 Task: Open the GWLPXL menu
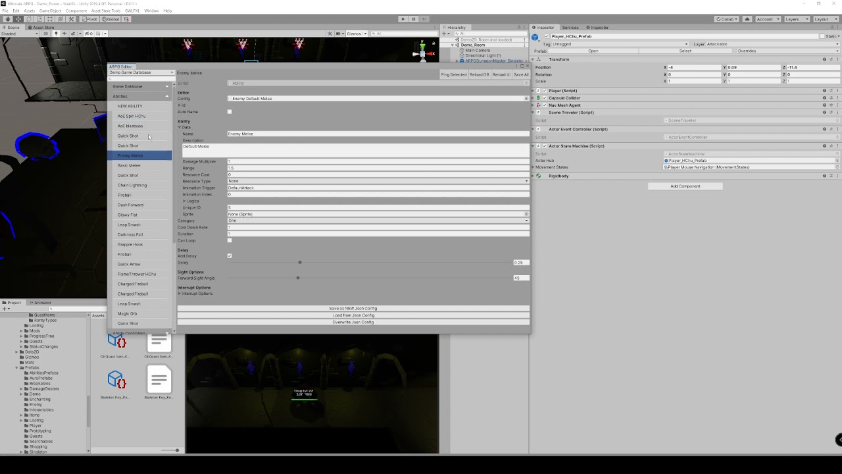click(132, 11)
